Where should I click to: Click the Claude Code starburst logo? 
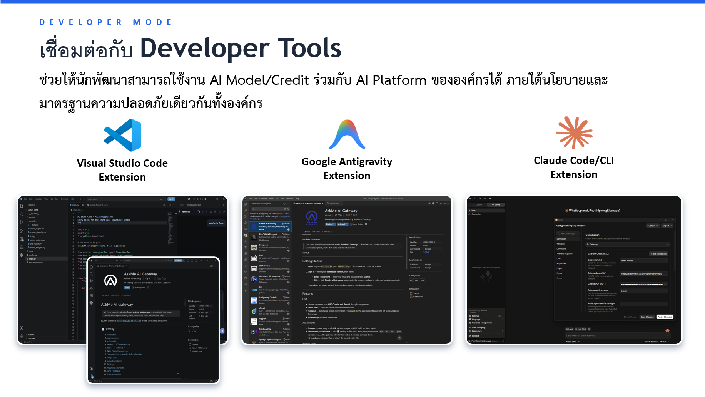(x=574, y=133)
